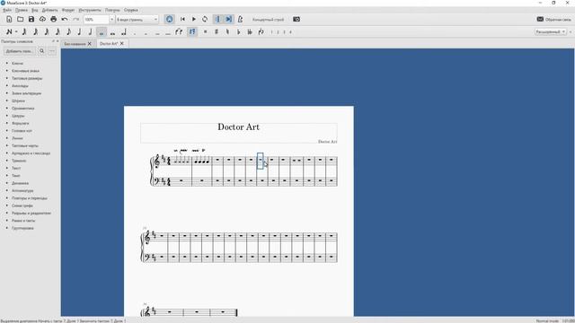The image size is (575, 323).
Task: Undo the last action
Action: (65, 19)
